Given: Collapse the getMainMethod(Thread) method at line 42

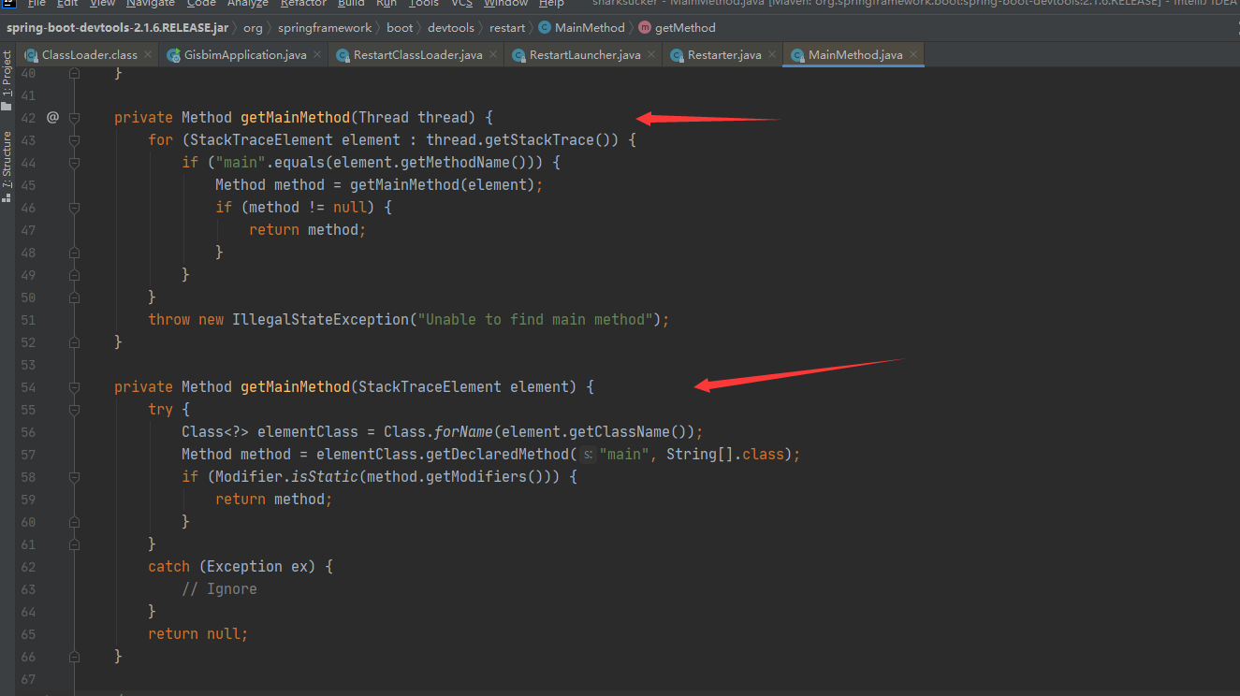Looking at the screenshot, I should pos(74,117).
